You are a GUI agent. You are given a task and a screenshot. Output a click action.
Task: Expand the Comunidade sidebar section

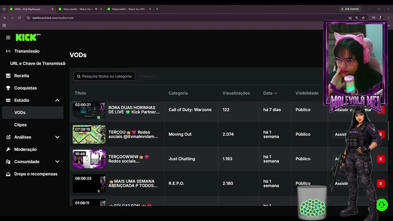click(x=57, y=162)
